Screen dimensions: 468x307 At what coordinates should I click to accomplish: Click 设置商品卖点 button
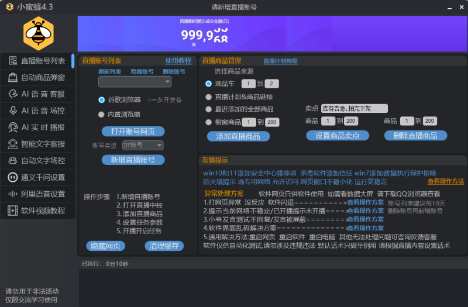(338, 136)
